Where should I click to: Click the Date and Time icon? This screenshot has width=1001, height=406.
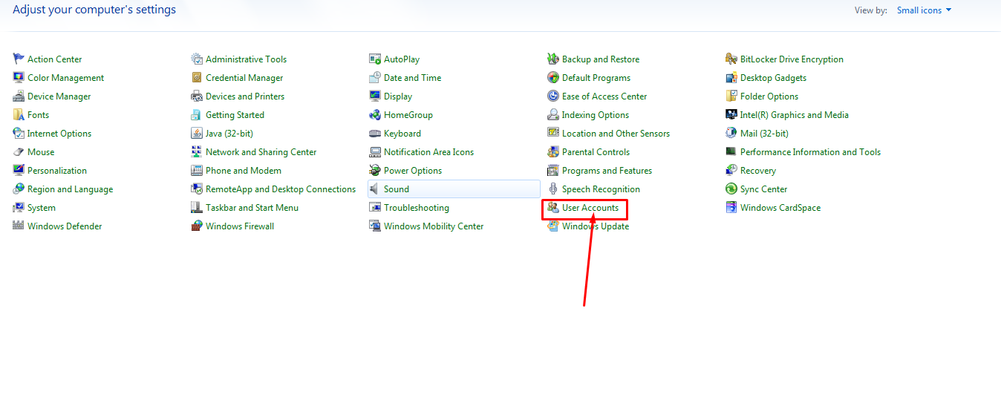(x=375, y=78)
